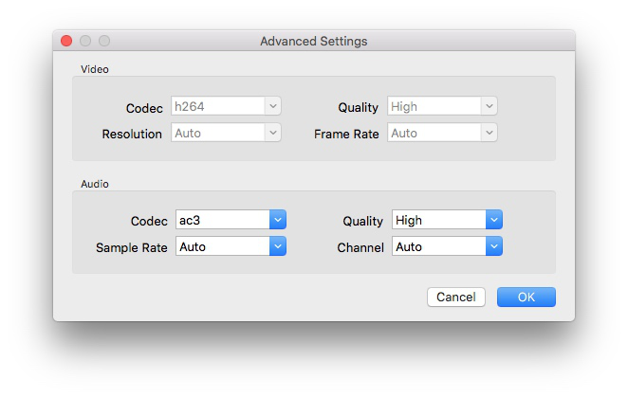The width and height of the screenshot is (628, 397).
Task: Click the Video Codec h264 combo box
Action: (226, 107)
